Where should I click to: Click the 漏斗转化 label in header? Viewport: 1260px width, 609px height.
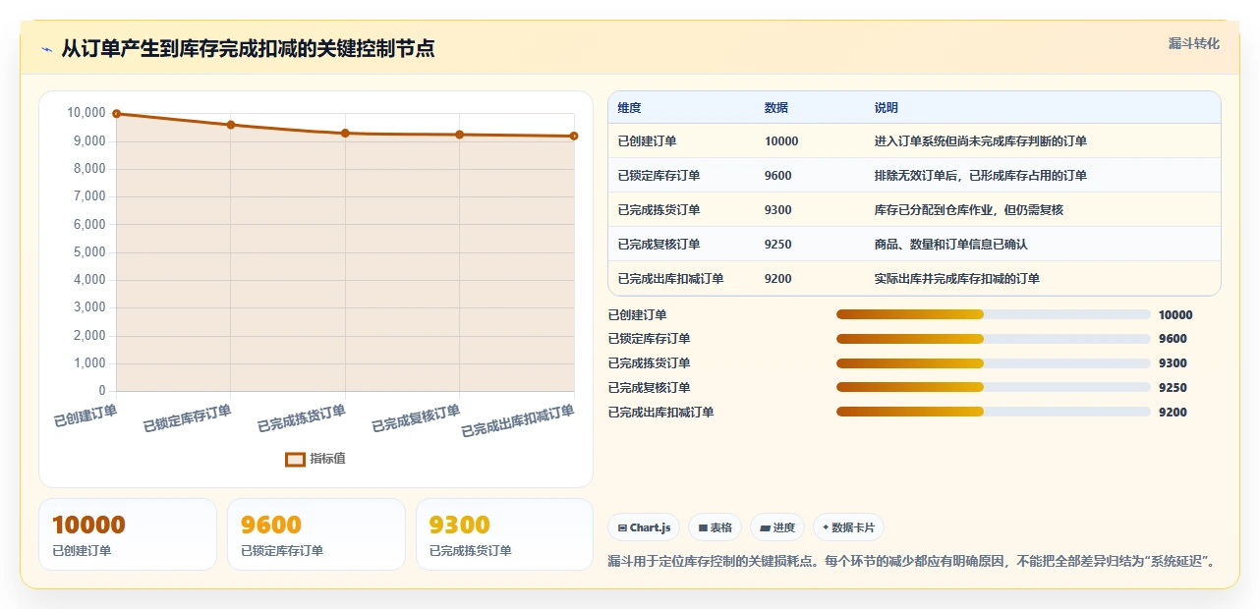(x=1194, y=43)
